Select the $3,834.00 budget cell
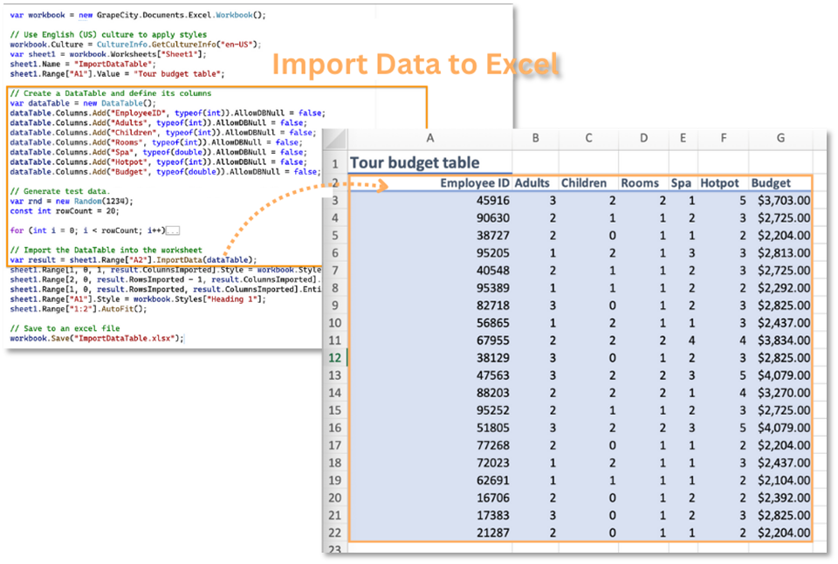 point(783,340)
